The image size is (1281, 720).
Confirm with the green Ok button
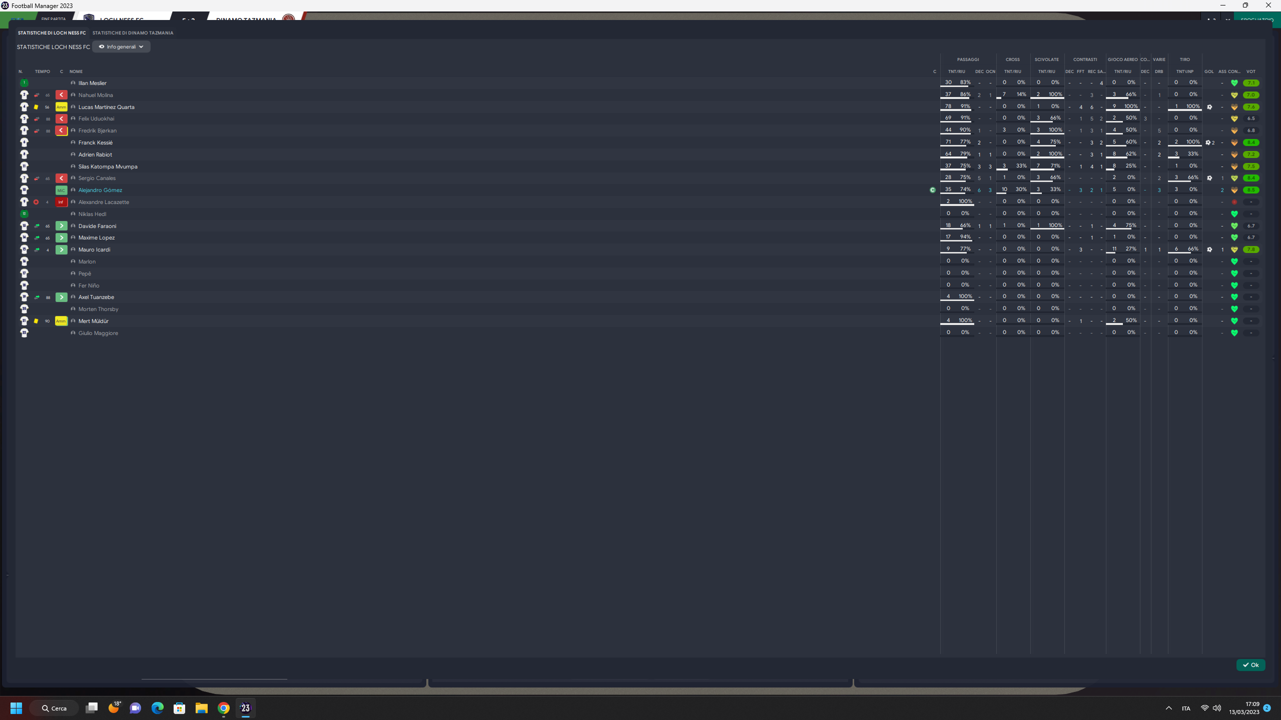[x=1250, y=665]
